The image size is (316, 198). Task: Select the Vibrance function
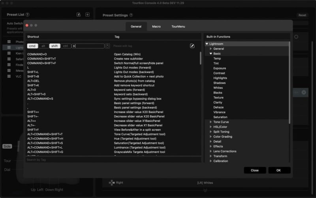click(x=219, y=112)
